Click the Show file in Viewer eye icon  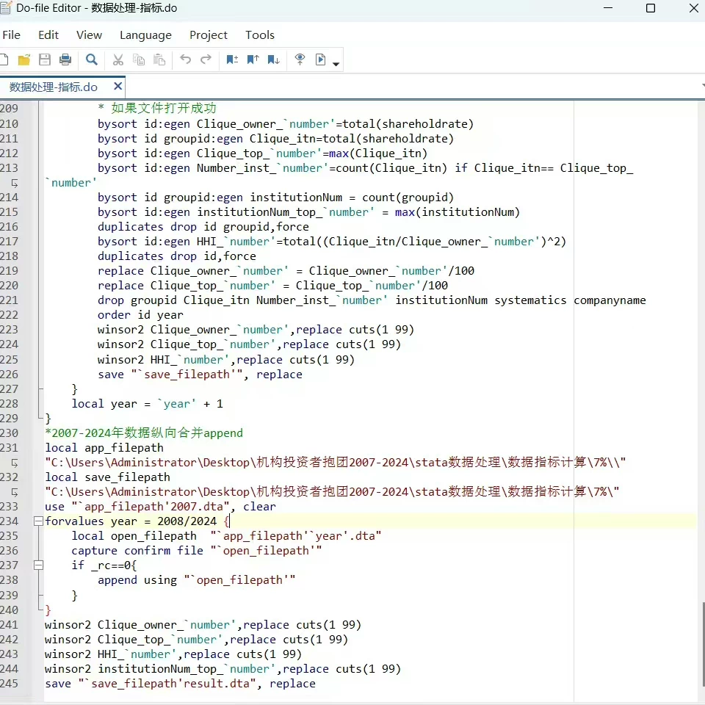pos(300,59)
